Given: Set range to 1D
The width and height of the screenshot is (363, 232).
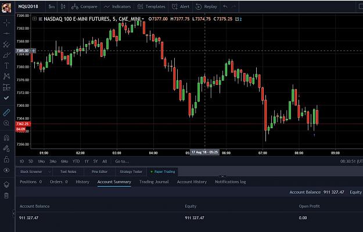Looking at the screenshot, I should (21, 161).
